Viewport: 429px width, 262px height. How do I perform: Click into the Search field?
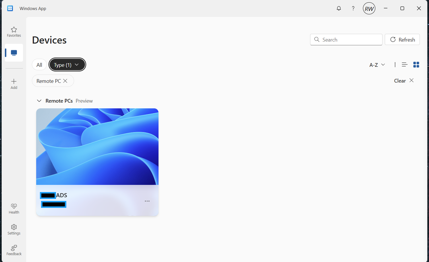click(x=346, y=40)
